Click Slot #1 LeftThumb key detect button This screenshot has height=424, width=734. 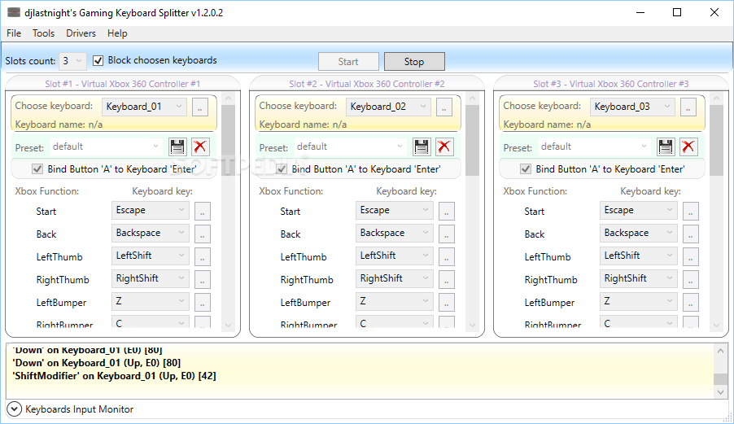point(203,256)
